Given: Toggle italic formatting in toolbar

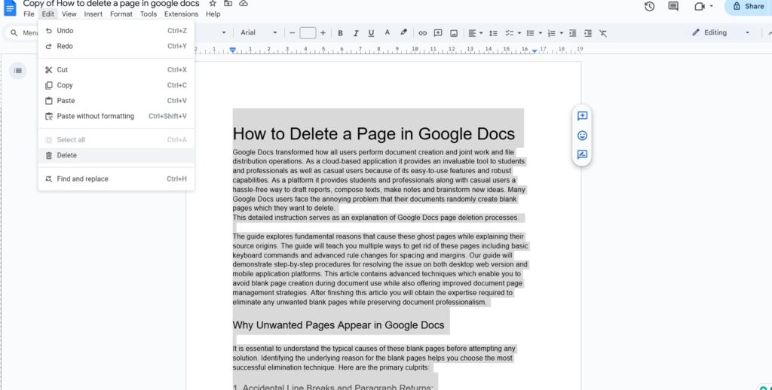Looking at the screenshot, I should click(356, 33).
